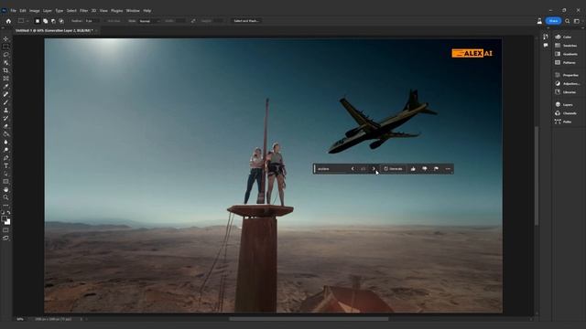Select the Pen tool

click(5, 158)
